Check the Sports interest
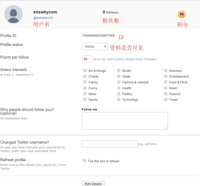The image size is (200, 186). pyautogui.click(x=85, y=99)
